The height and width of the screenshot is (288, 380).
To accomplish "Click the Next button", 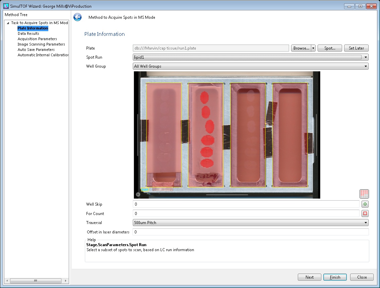I will [x=310, y=277].
